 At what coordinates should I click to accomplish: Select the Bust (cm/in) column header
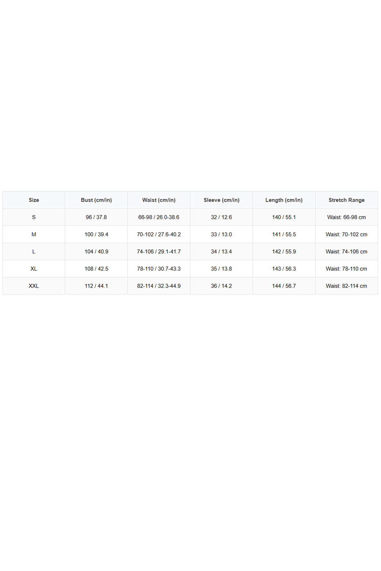tap(96, 200)
